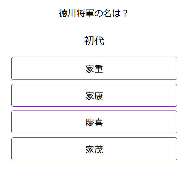Select the bottom answer 家茂
Image resolution: width=190 pixels, height=171 pixels.
pyautogui.click(x=94, y=149)
